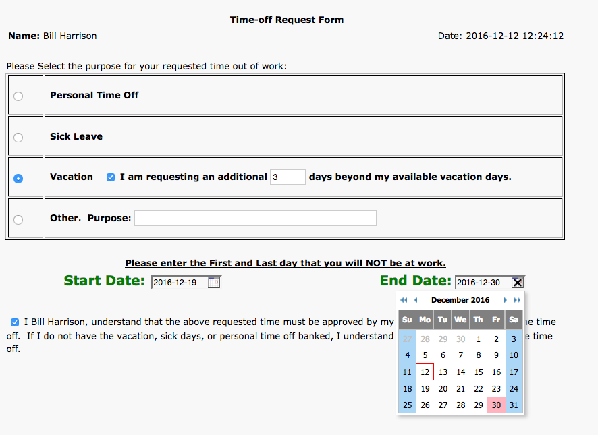Toggle the Bill Harrison acknowledgement checkbox

[x=15, y=322]
